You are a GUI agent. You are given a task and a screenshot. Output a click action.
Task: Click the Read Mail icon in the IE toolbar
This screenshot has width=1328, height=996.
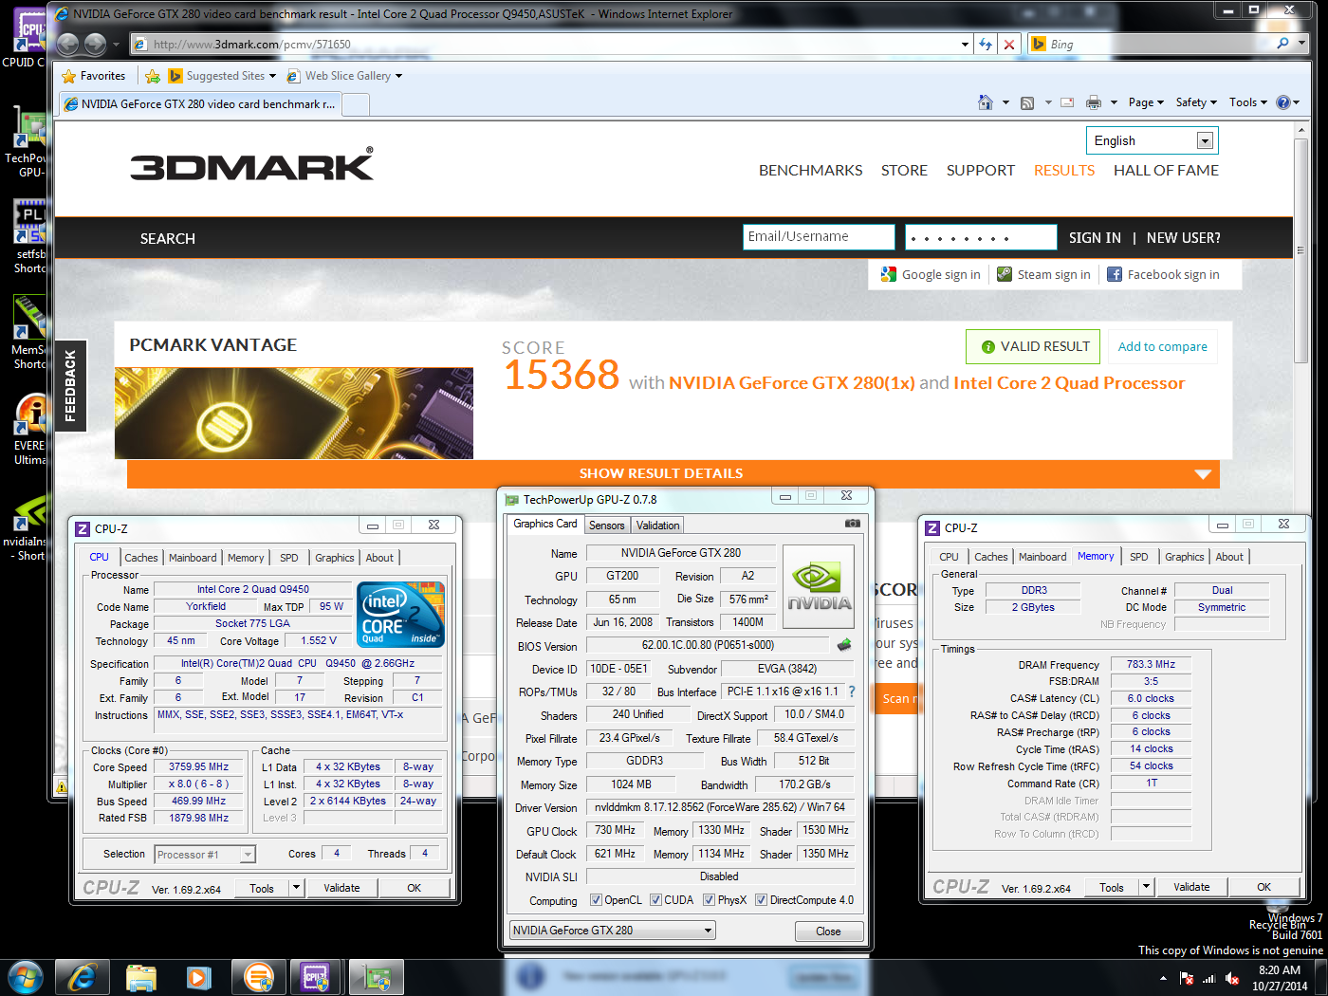(1067, 102)
